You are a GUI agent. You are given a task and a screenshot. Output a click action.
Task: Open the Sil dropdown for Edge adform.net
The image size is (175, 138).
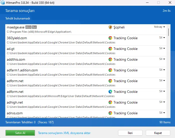tap(162, 91)
